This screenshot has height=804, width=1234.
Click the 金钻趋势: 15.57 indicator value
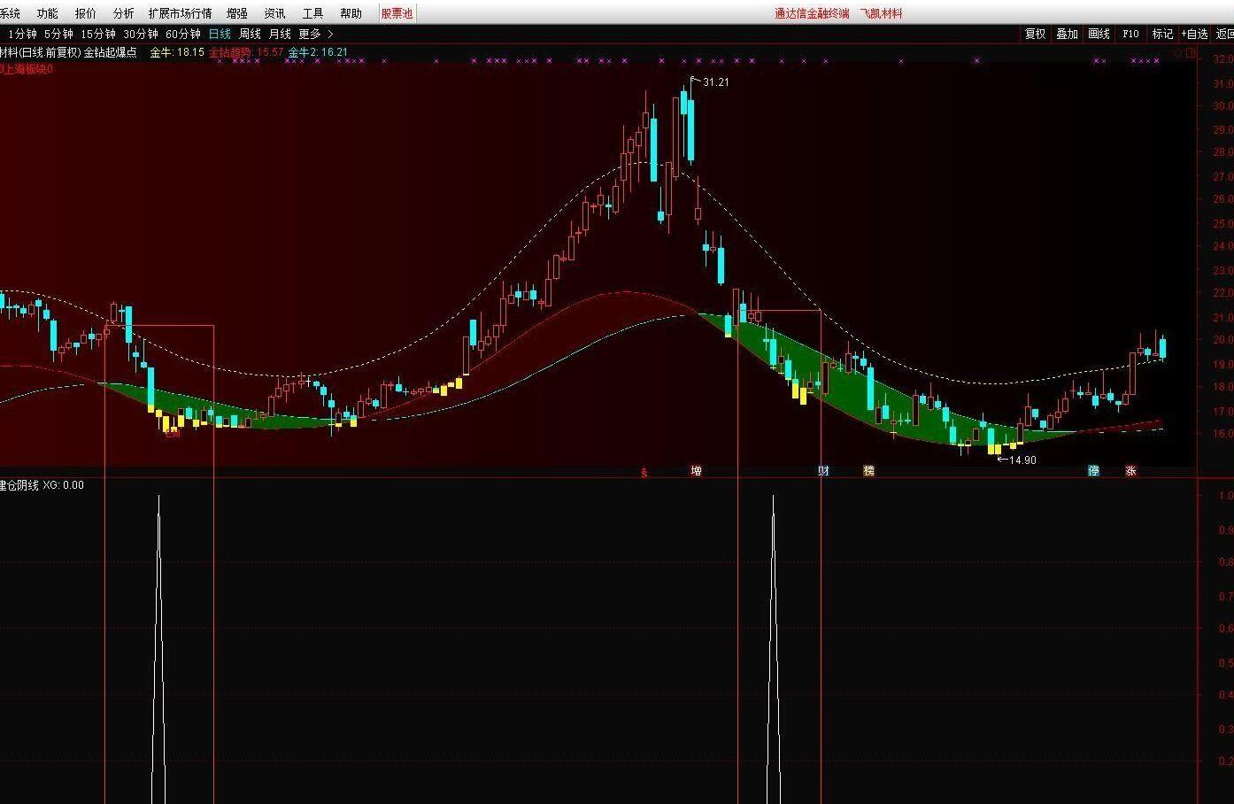pos(246,52)
